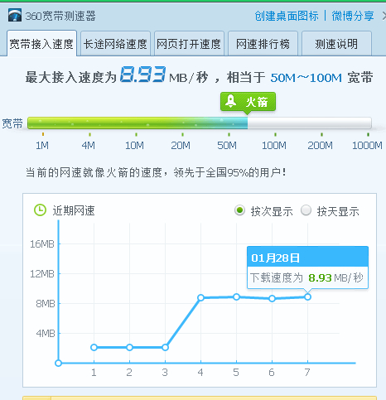Click the 01月28日 tooltip header
This screenshot has width=386, height=400.
pos(307,257)
